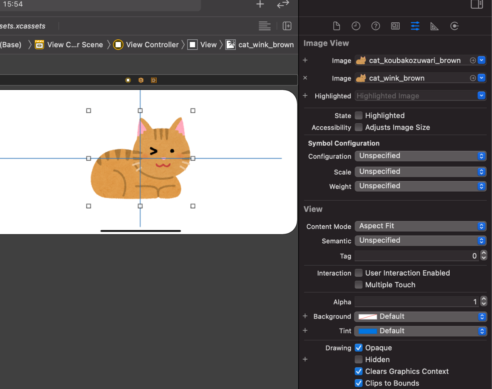
Task: Open the Quick Help inspector
Action: click(x=375, y=26)
